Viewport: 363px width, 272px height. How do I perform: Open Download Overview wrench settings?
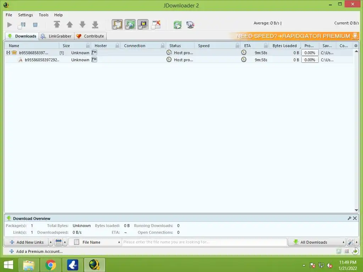coord(349,218)
